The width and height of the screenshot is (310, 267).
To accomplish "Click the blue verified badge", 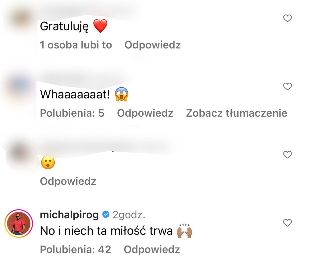I will tap(106, 215).
